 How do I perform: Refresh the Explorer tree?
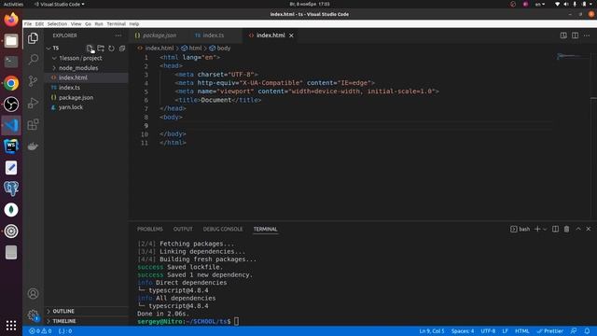(111, 49)
